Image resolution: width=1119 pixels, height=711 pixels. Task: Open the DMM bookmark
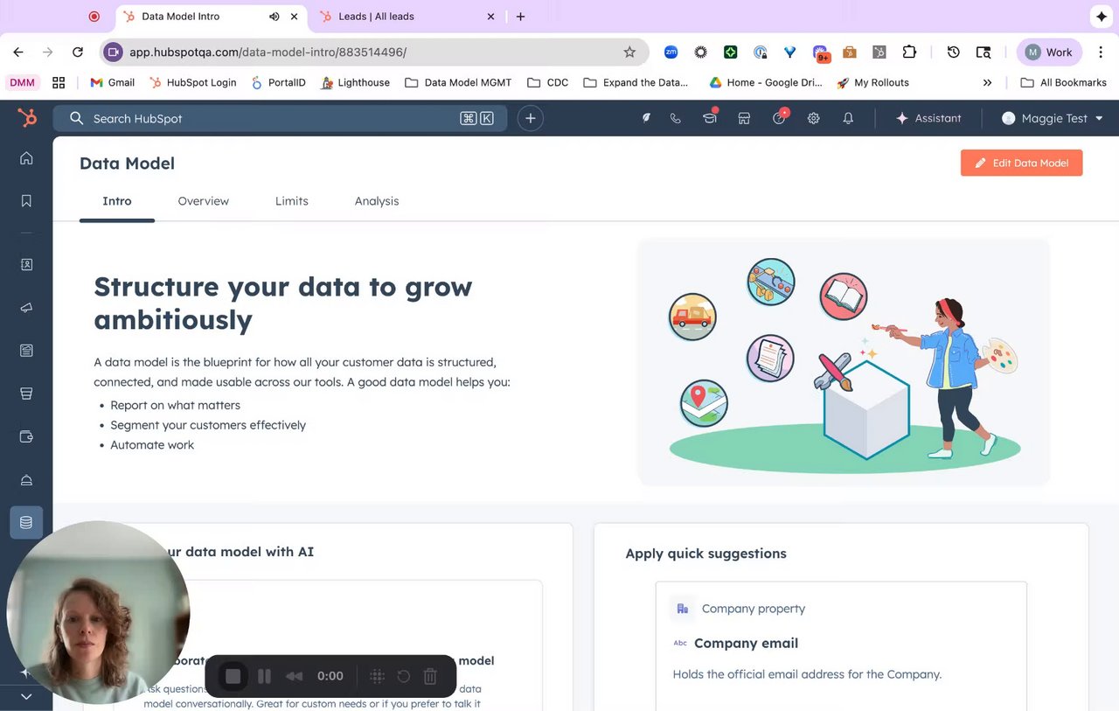point(22,82)
